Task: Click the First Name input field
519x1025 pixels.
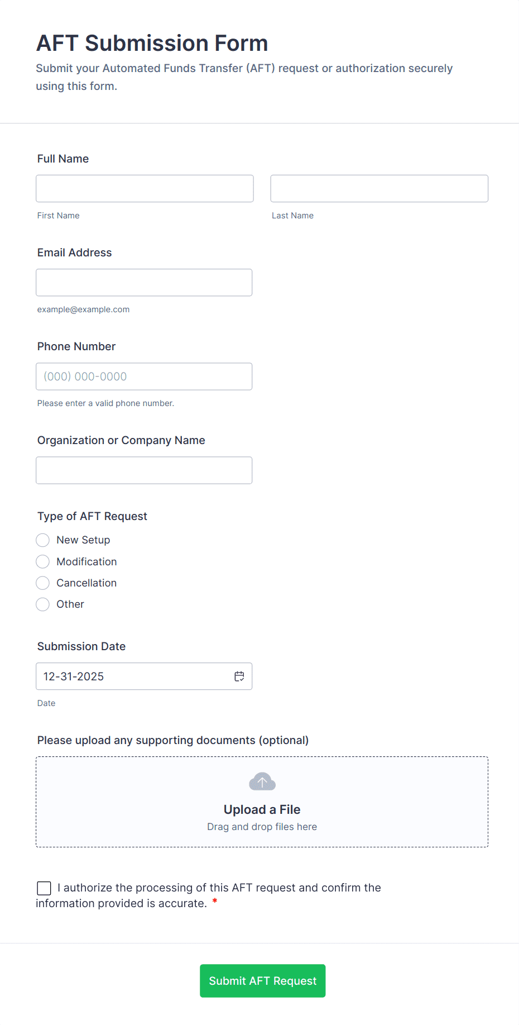Action: (x=145, y=189)
